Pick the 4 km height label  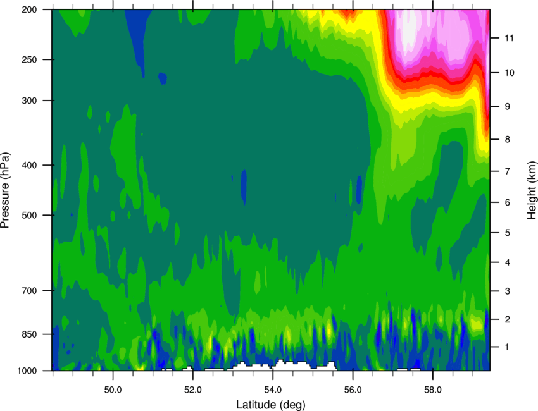[x=508, y=262]
